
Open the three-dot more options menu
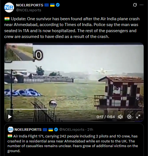coord(141,5)
